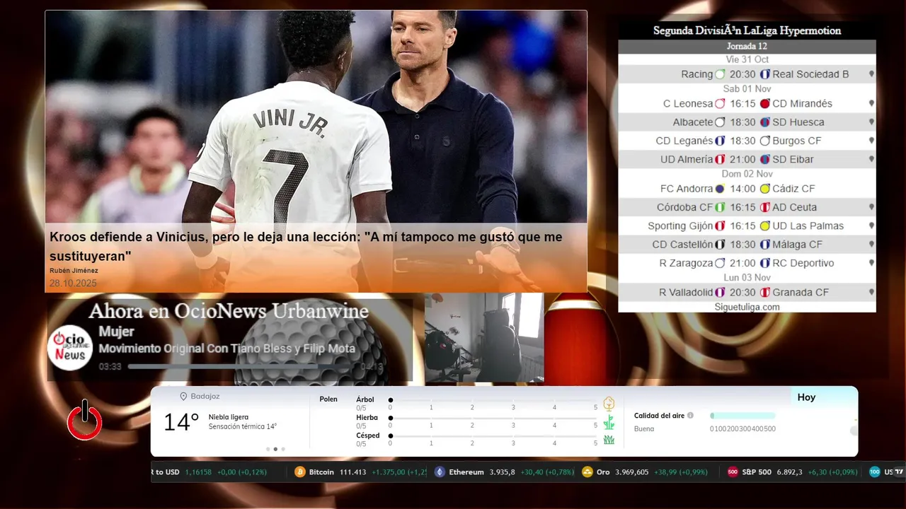Click the 14° temperature reading

181,423
